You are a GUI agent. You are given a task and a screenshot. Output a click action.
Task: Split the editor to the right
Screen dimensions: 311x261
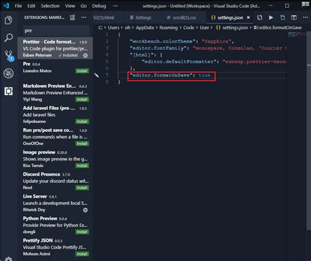coord(294,18)
